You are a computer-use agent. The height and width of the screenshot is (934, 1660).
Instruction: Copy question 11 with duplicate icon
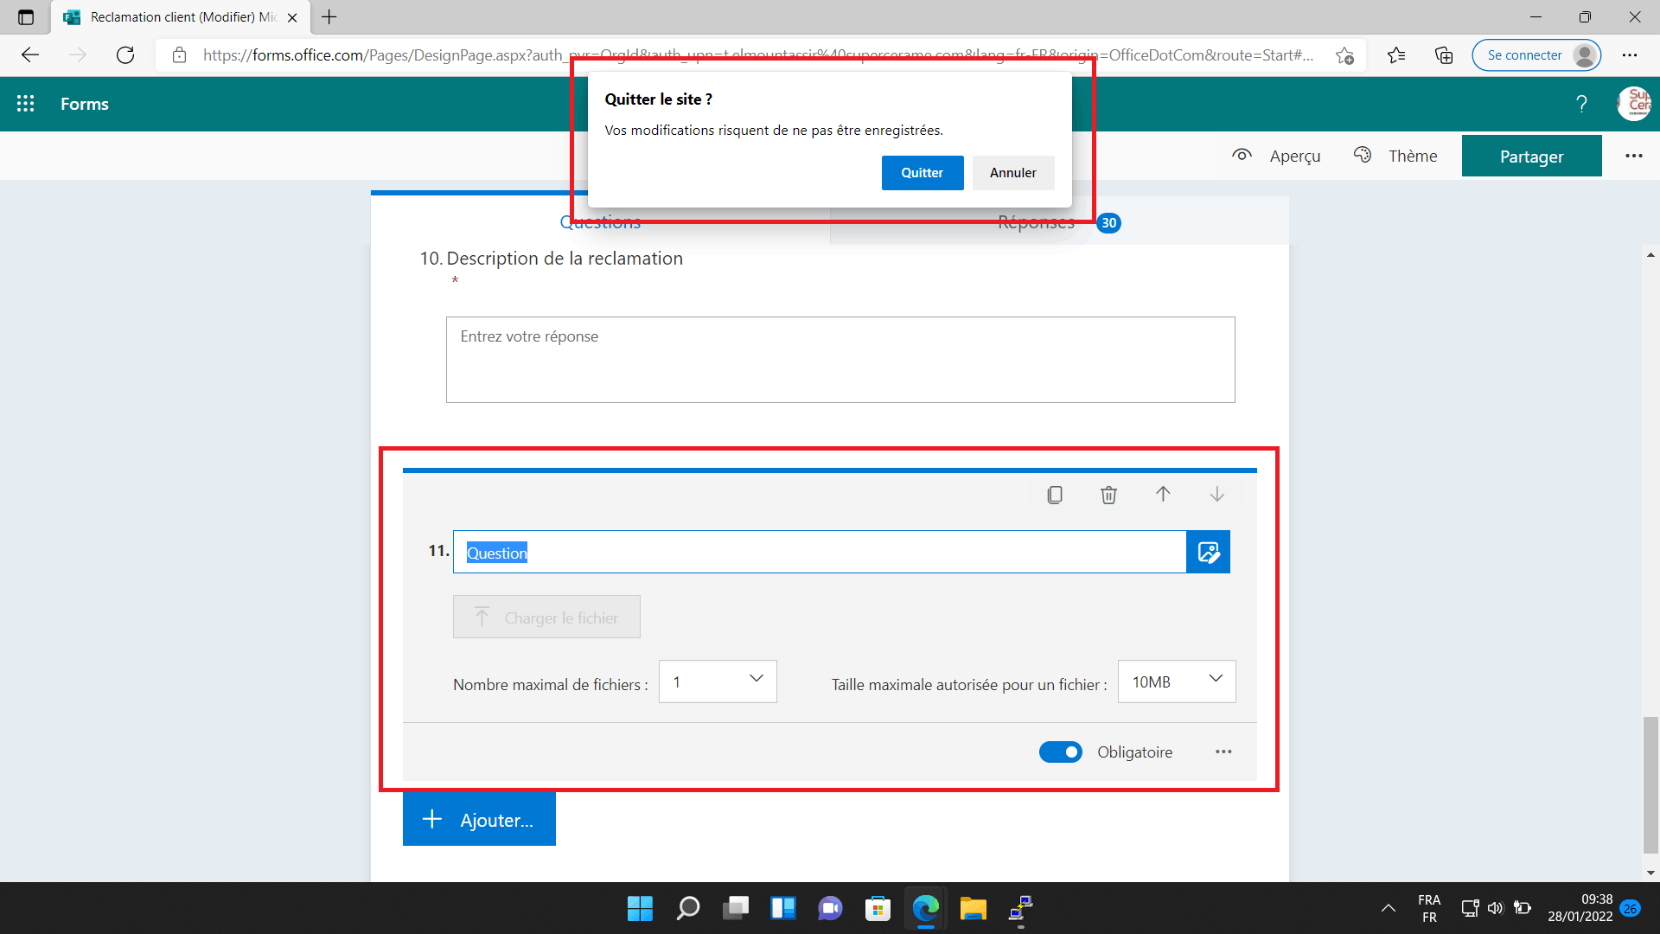click(x=1055, y=495)
